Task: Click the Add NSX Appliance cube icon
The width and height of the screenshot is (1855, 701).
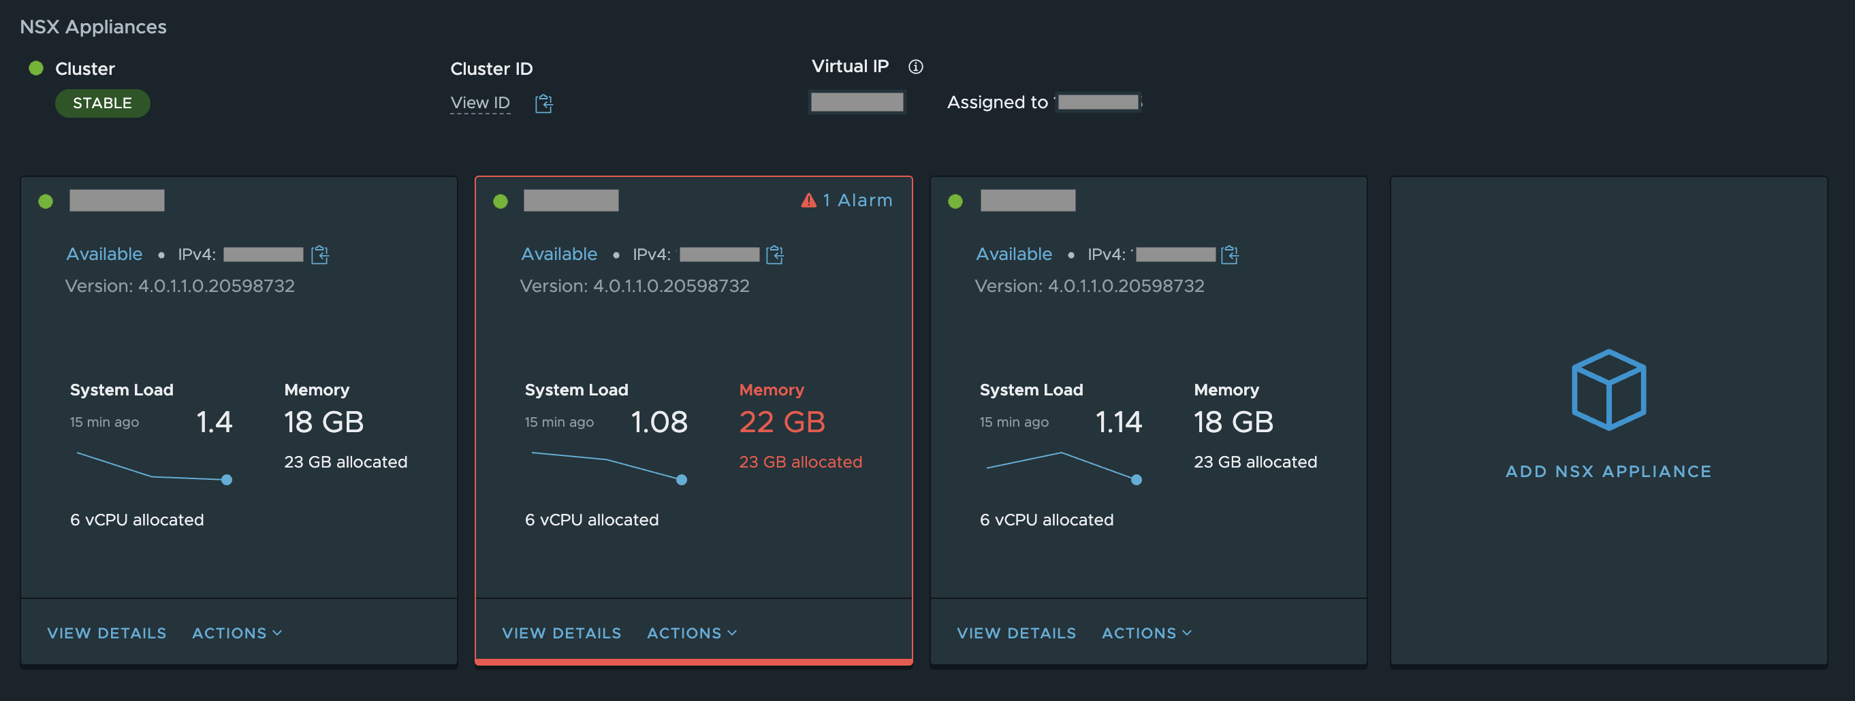Action: coord(1608,389)
